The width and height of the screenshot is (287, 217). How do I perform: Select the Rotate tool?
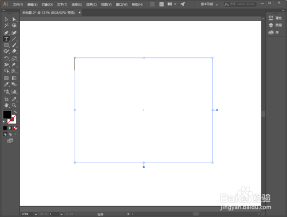[x=6, y=58]
